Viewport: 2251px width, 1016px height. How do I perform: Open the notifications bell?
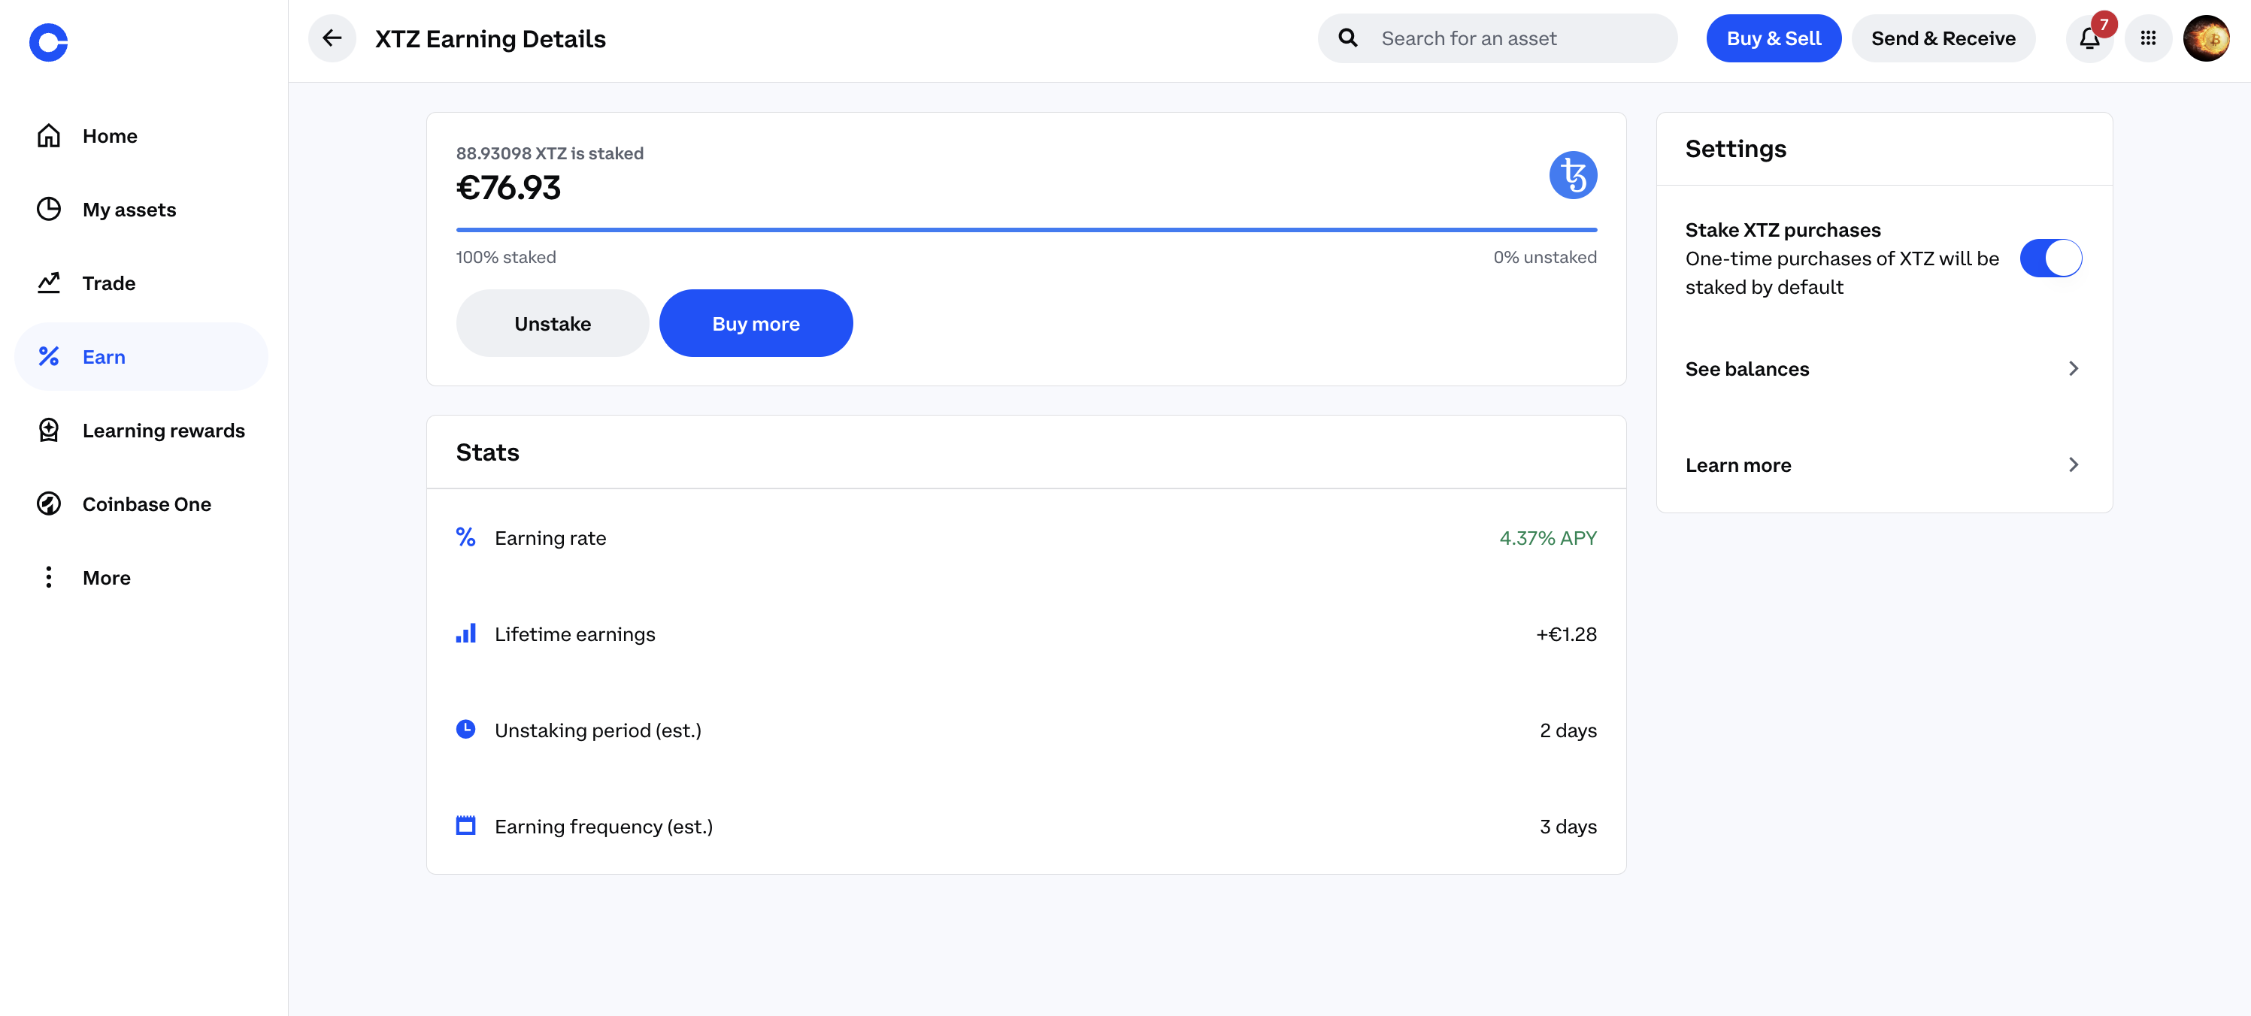(2089, 38)
